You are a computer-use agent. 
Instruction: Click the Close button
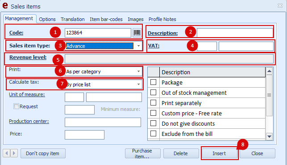(x=258, y=153)
